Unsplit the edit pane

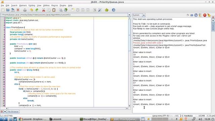point(78,10)
